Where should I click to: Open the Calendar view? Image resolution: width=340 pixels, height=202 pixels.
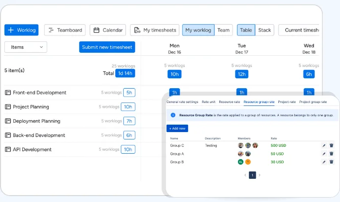click(107, 30)
